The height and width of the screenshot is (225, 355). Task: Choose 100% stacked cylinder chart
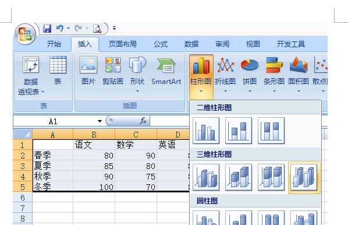(x=271, y=218)
